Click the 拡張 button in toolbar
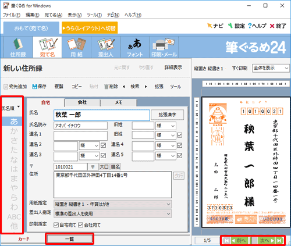Viewport: 291px width, 246px height. 159,87
